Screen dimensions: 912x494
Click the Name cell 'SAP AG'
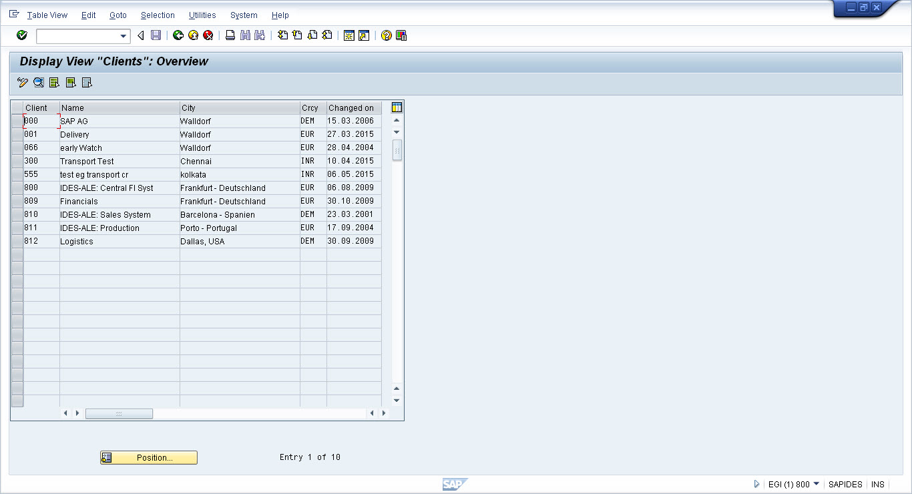point(120,121)
